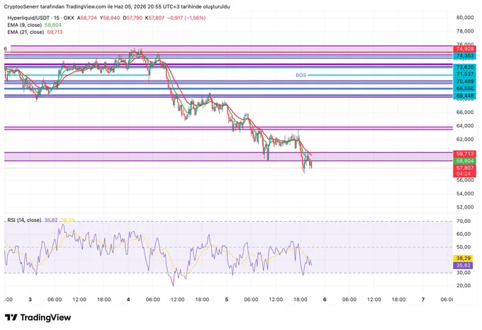Click date label 6 on time axis
This screenshot has height=330, width=482.
(325, 300)
